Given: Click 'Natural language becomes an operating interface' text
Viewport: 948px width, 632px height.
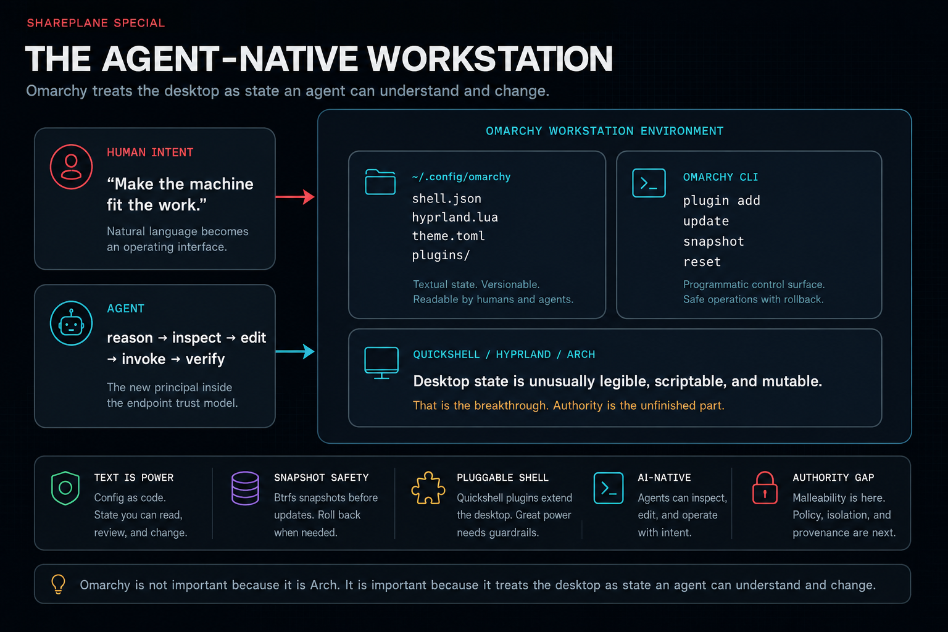Looking at the screenshot, I should coord(178,239).
